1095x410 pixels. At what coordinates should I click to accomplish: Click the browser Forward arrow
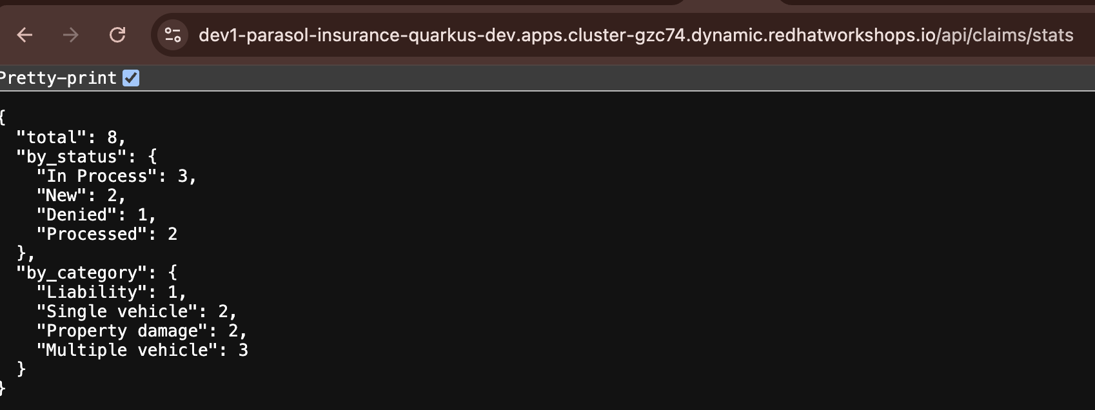click(x=71, y=35)
